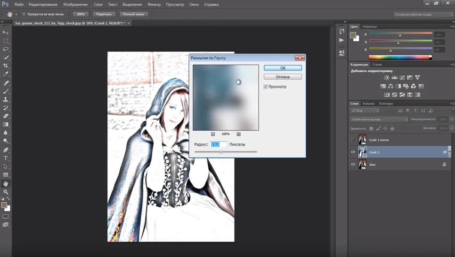Select the Crop tool
The height and width of the screenshot is (257, 455).
point(6,66)
